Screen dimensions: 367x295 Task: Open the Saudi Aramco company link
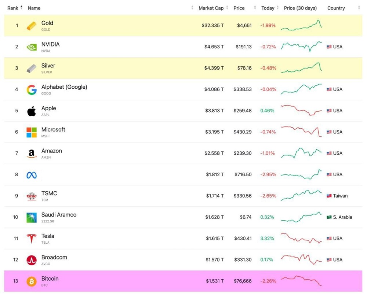point(59,215)
